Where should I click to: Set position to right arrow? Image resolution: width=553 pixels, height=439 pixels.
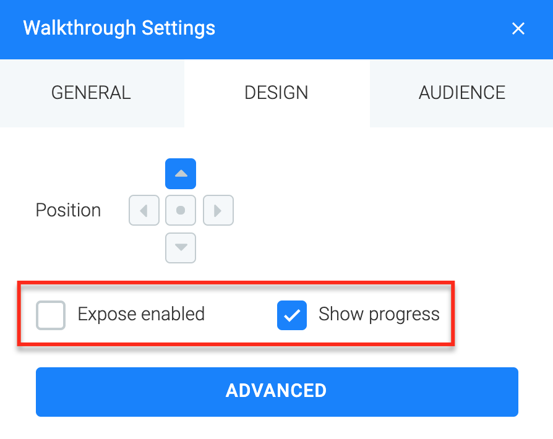coord(218,210)
